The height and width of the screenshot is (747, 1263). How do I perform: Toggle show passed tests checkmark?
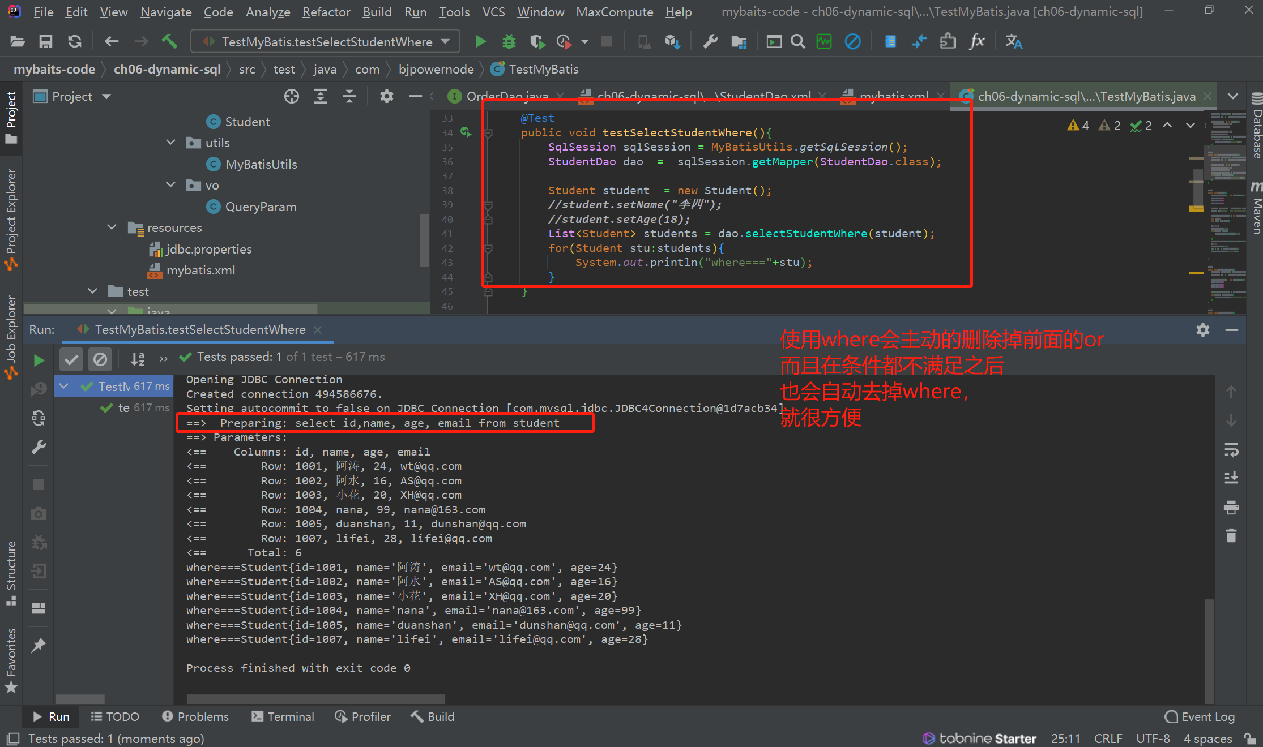[x=71, y=359]
